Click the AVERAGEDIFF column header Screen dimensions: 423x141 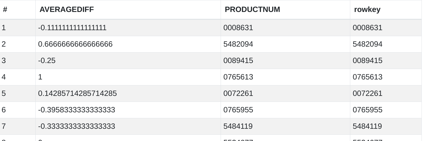pyautogui.click(x=66, y=10)
